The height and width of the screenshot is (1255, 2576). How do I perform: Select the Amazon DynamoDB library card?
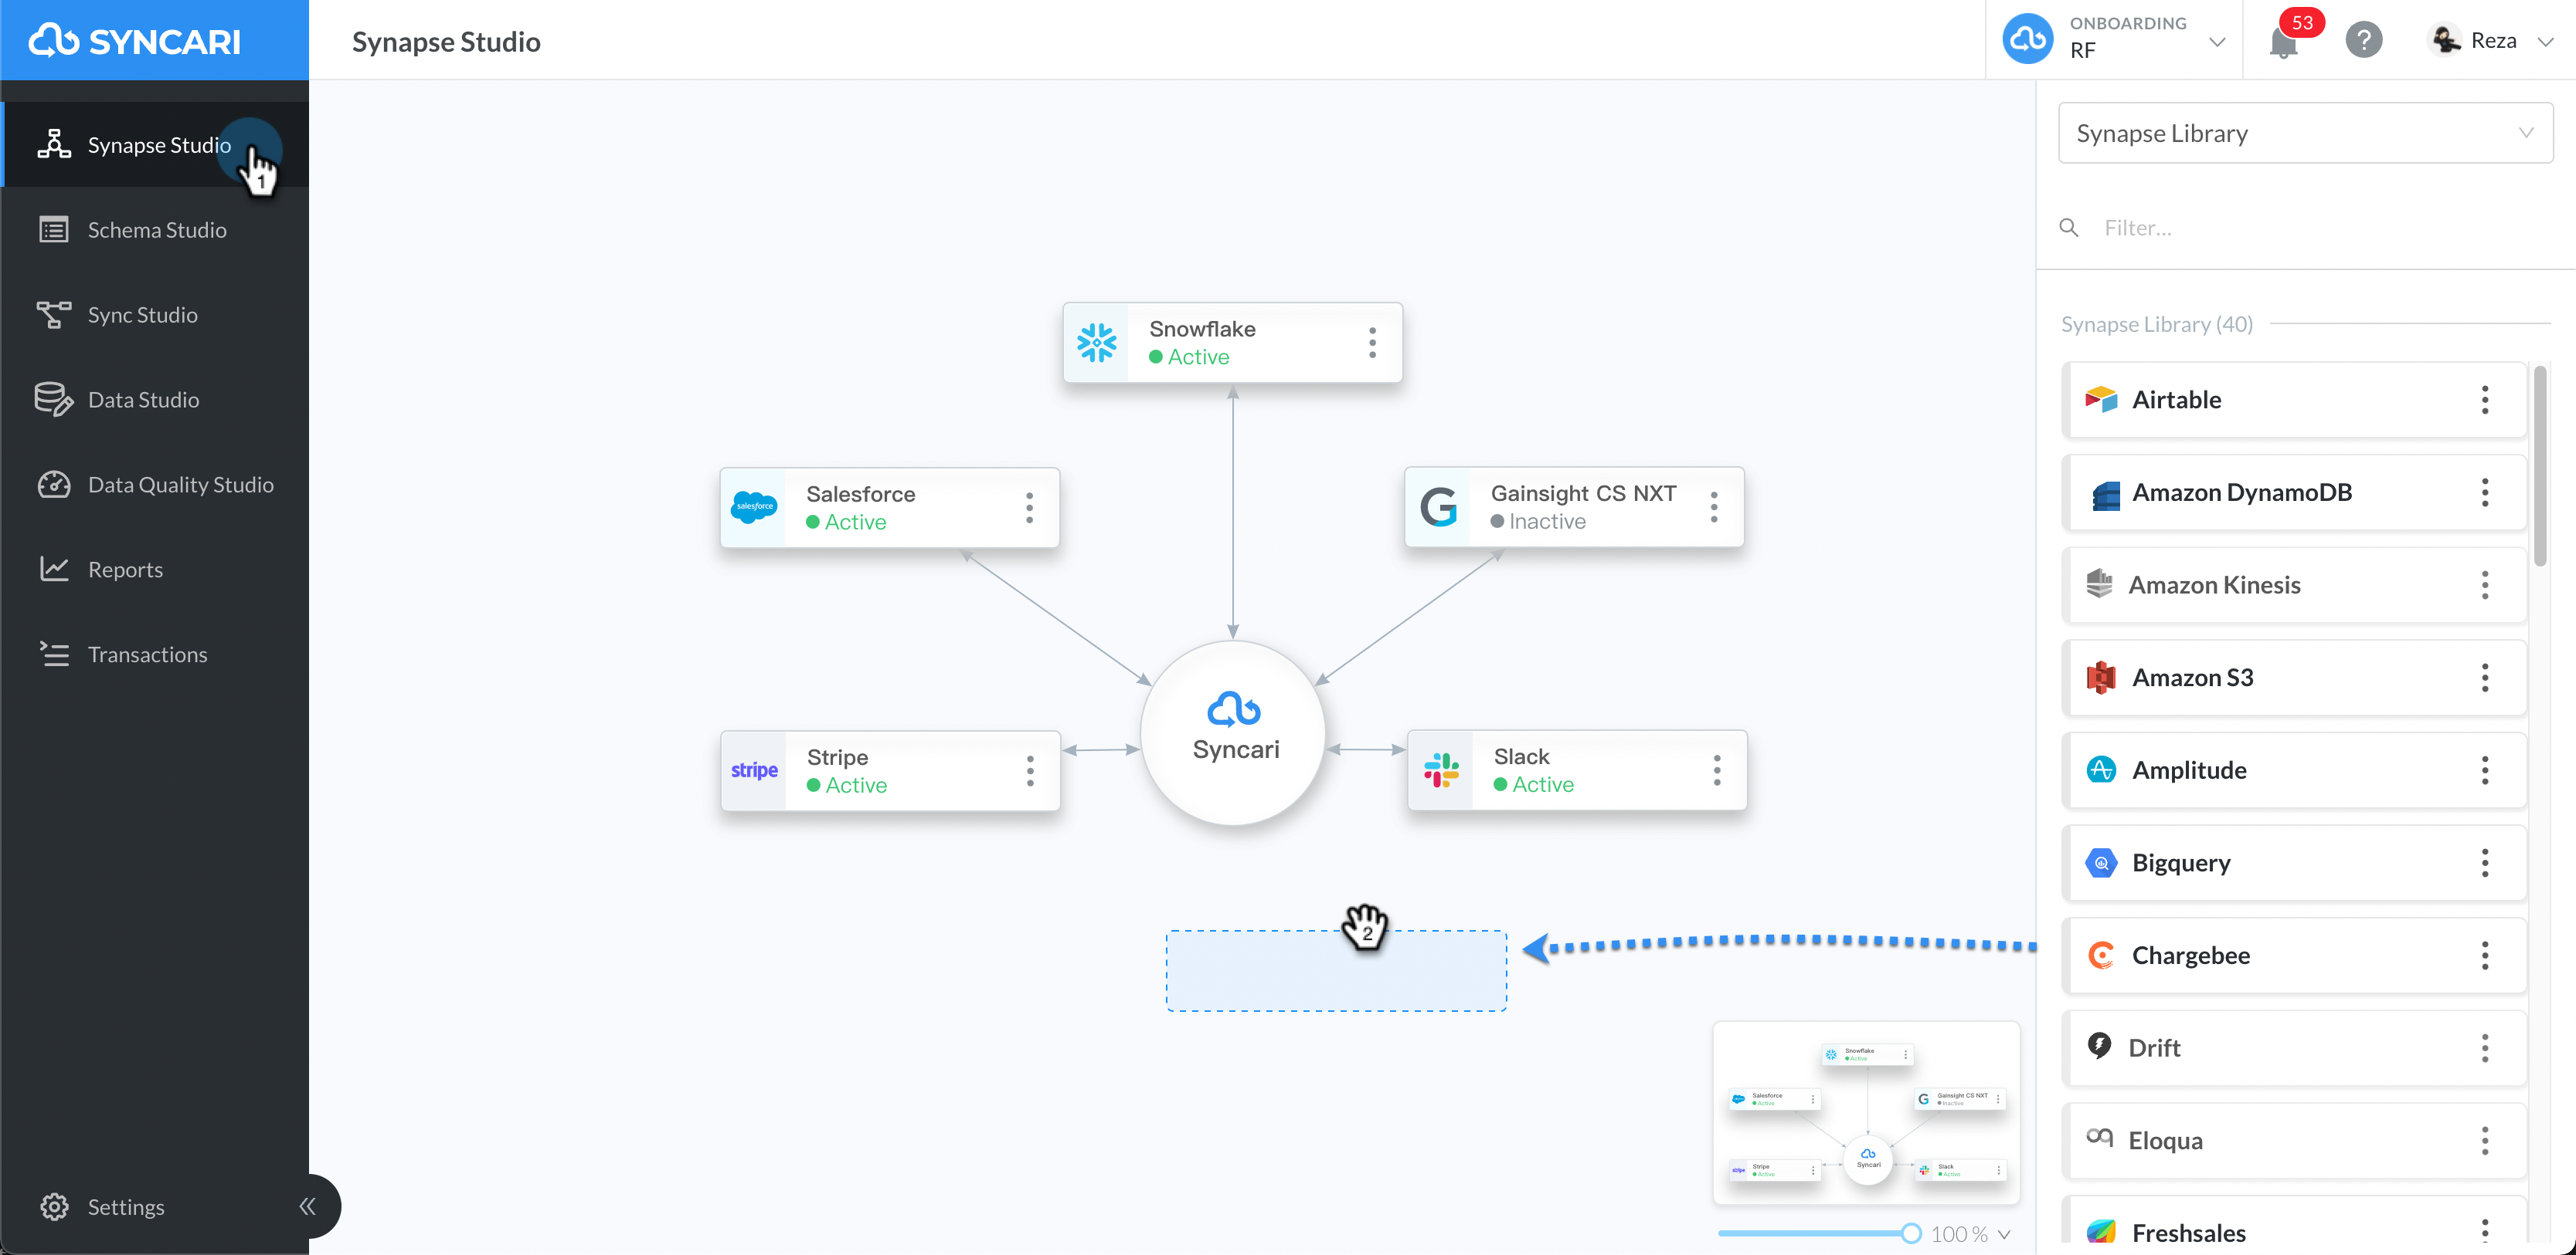pyautogui.click(x=2294, y=492)
